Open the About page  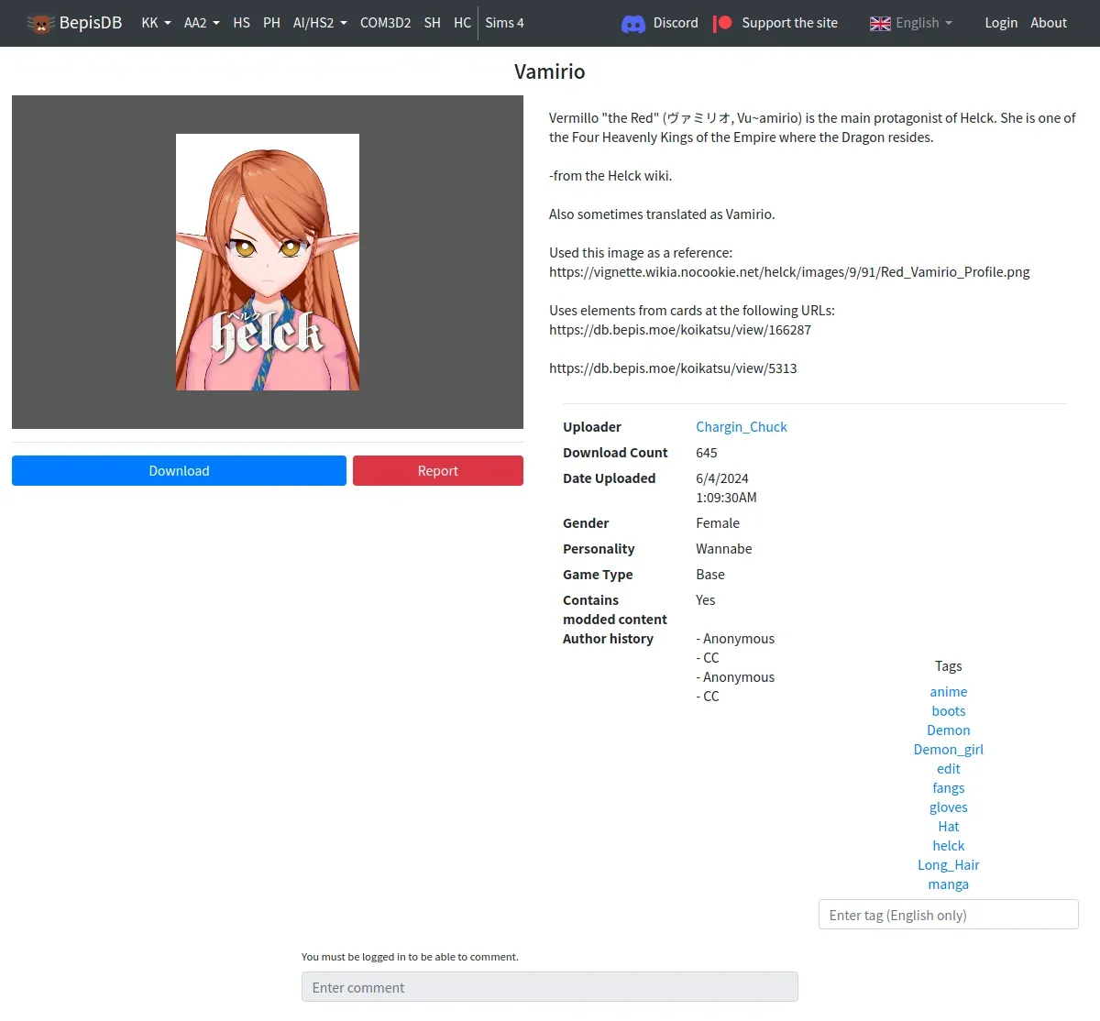[1049, 23]
